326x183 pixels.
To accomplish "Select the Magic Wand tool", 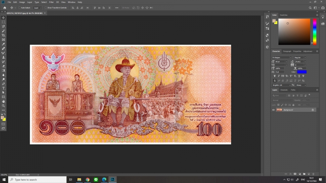I will [3, 31].
